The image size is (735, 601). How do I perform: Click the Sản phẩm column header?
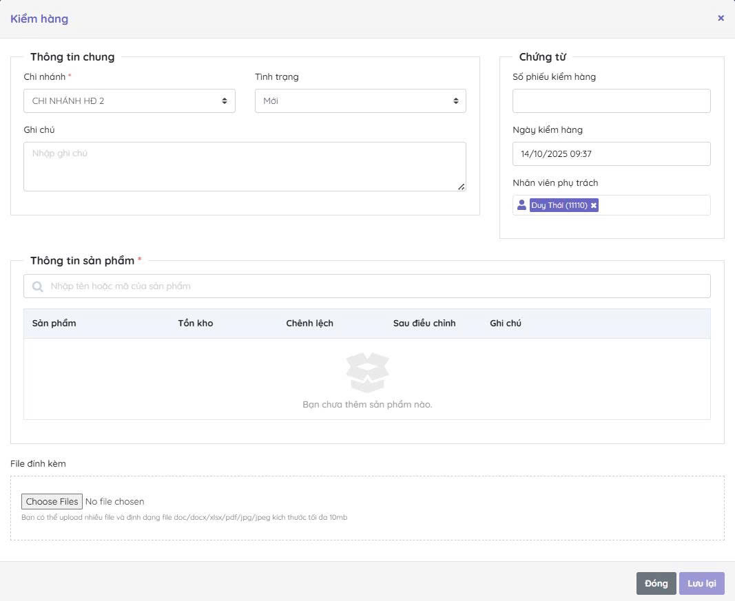click(x=54, y=324)
